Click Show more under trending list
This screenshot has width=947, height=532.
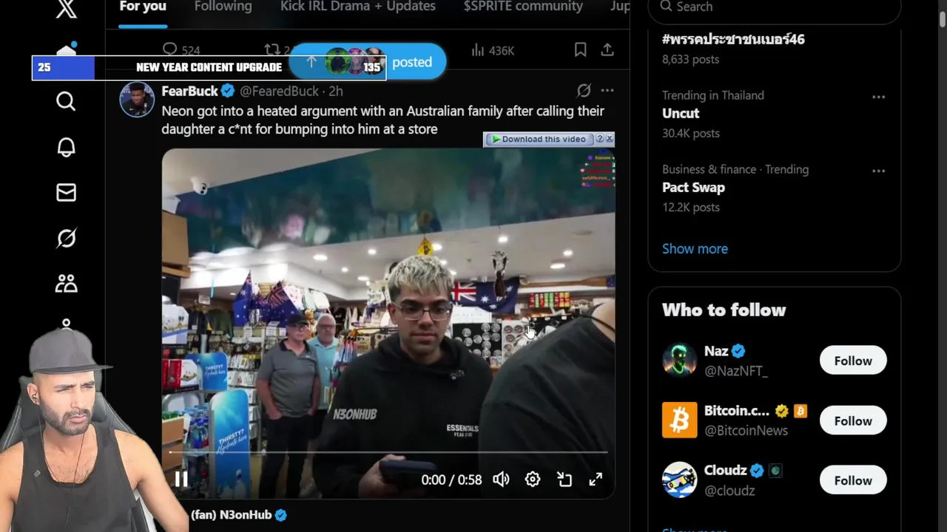(x=695, y=248)
